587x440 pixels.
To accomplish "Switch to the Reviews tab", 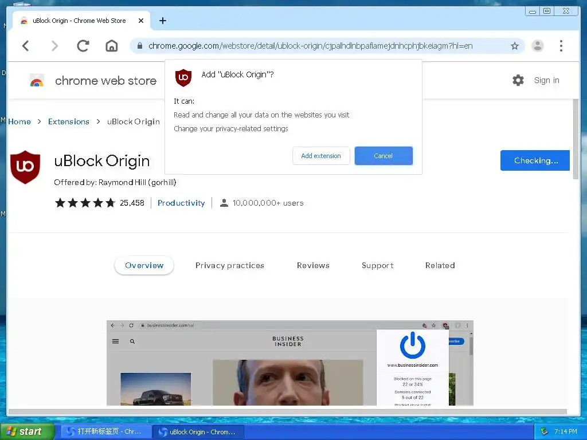I will [314, 265].
